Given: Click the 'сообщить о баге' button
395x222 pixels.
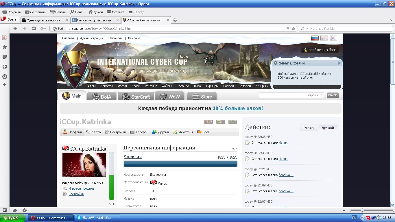Looking at the screenshot, I should (320, 50).
